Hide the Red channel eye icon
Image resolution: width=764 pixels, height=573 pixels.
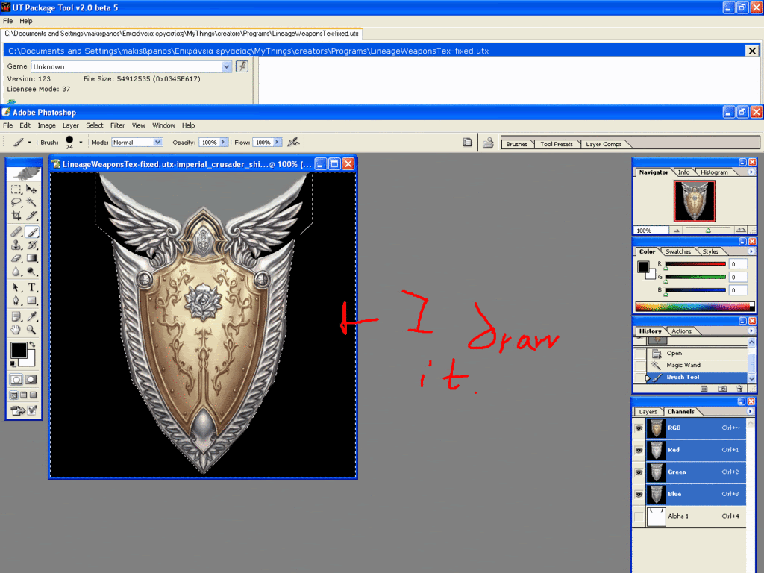point(639,450)
